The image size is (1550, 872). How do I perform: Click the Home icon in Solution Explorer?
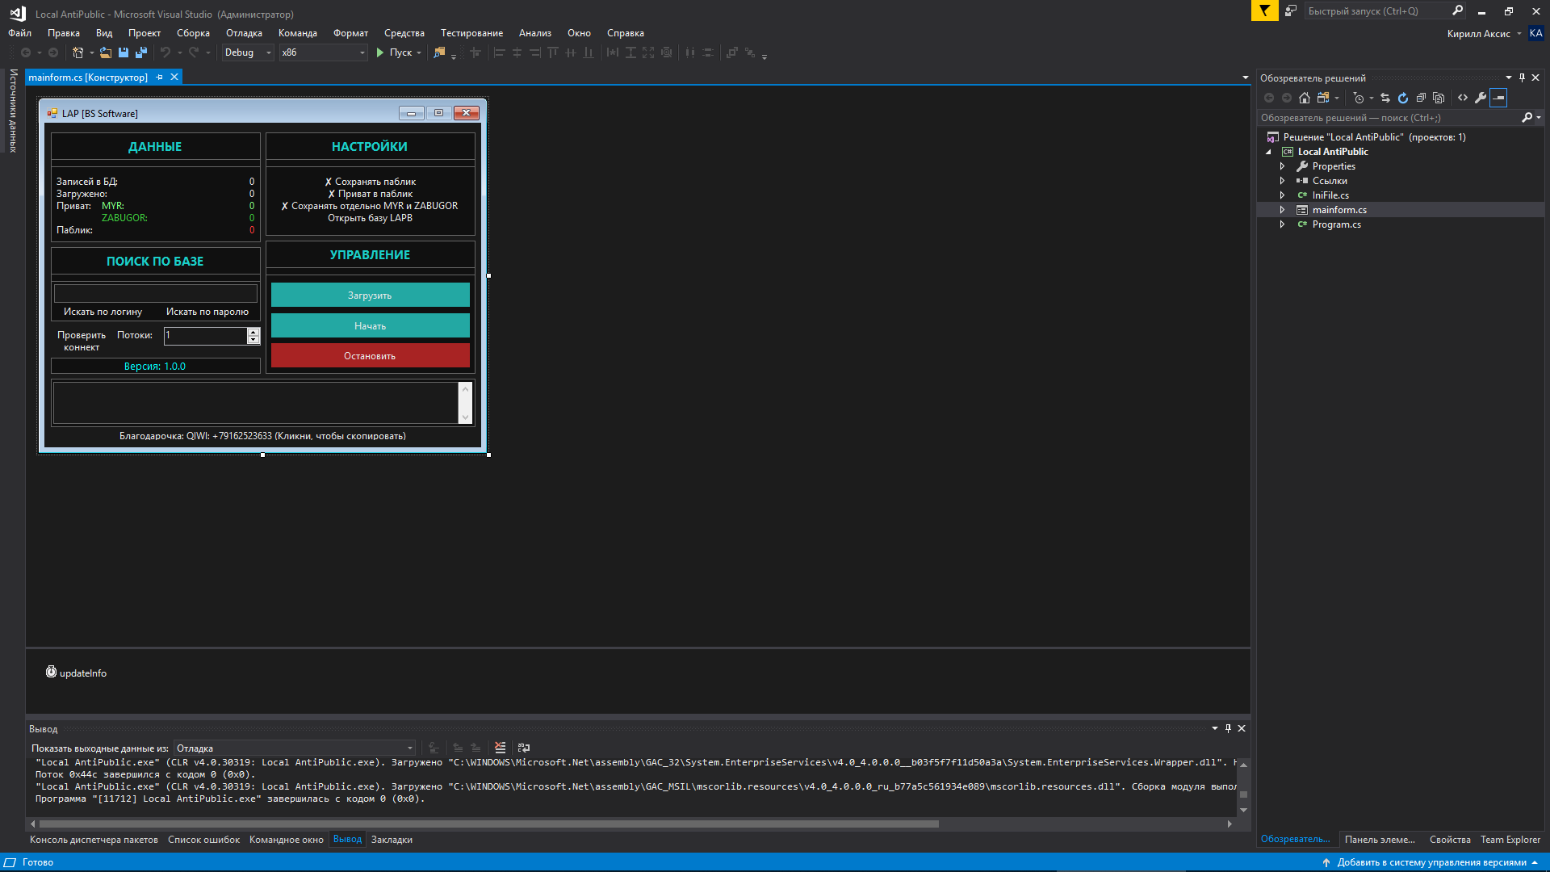[1305, 98]
